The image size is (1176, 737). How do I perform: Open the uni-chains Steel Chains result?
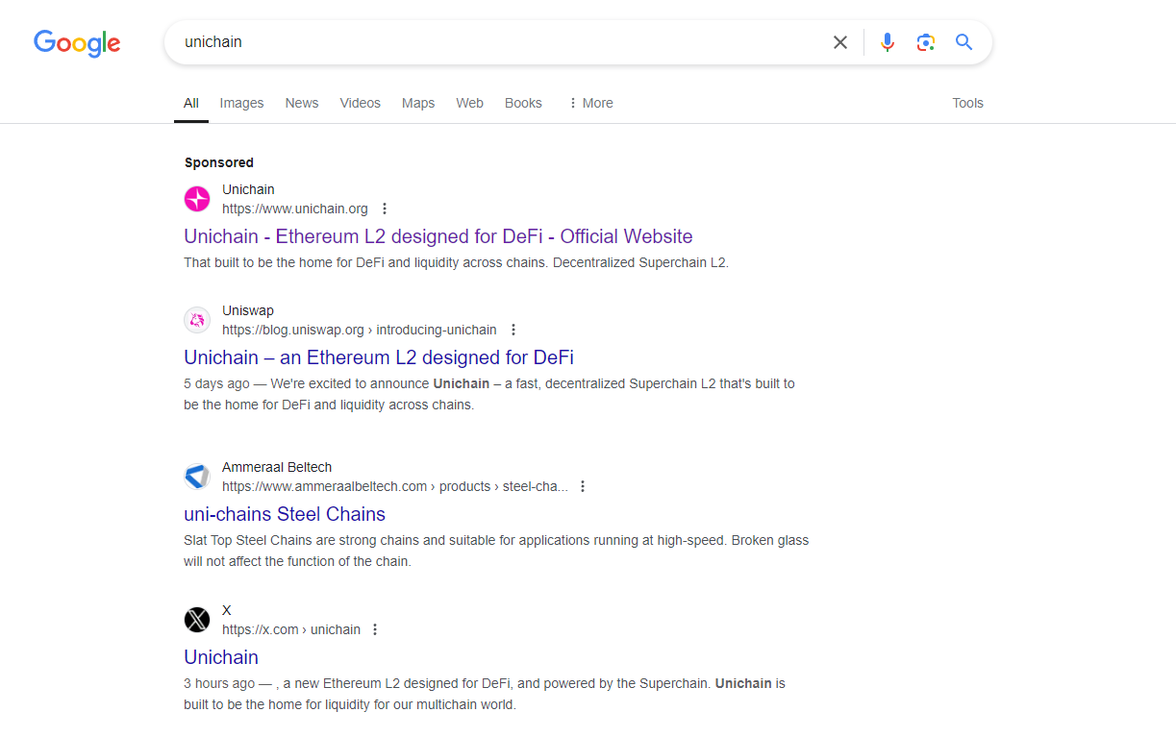coord(285,514)
